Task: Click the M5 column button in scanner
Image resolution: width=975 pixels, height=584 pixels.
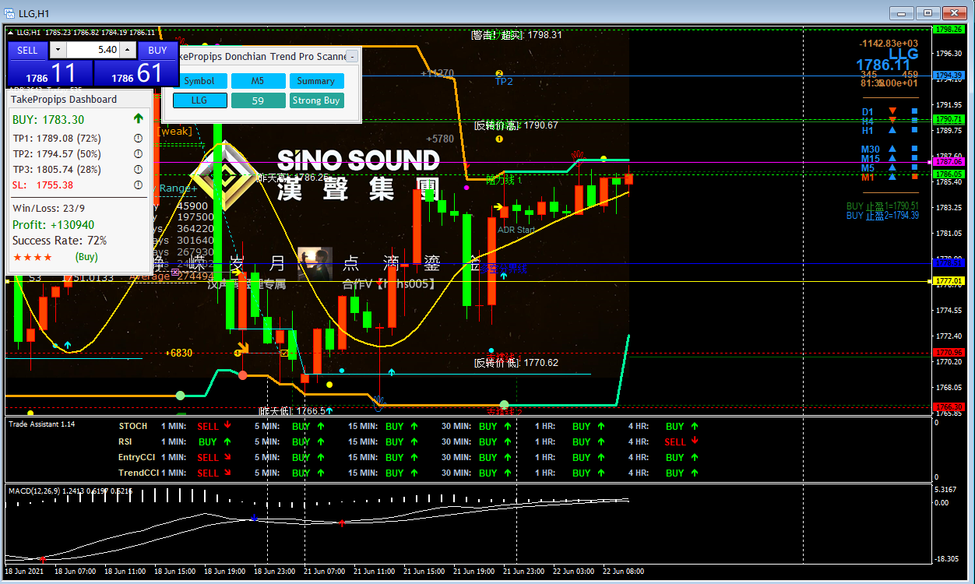Action: 258,81
